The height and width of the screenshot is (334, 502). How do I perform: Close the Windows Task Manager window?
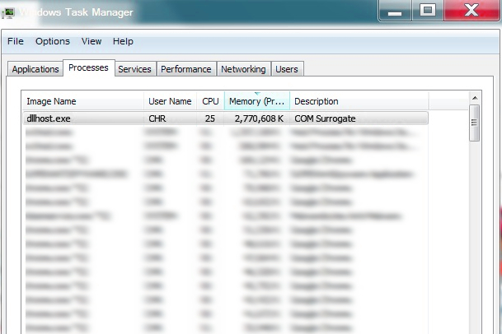click(472, 11)
